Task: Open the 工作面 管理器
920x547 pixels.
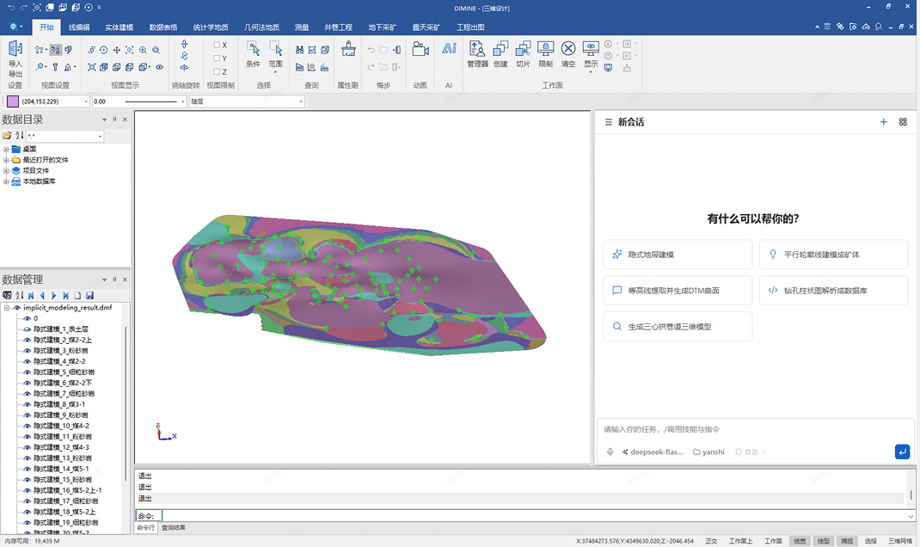Action: click(477, 54)
